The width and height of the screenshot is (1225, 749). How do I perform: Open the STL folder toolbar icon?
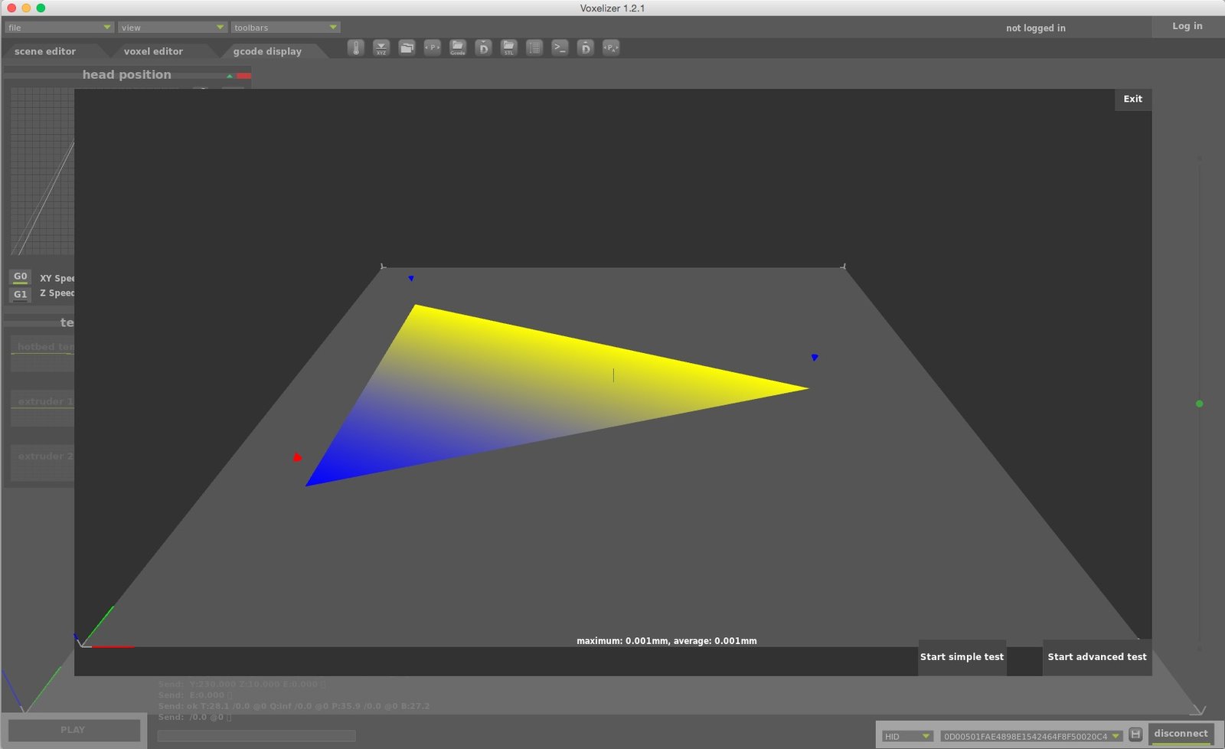coord(509,47)
